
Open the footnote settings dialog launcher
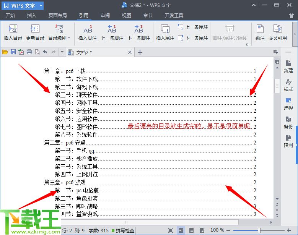[247, 44]
